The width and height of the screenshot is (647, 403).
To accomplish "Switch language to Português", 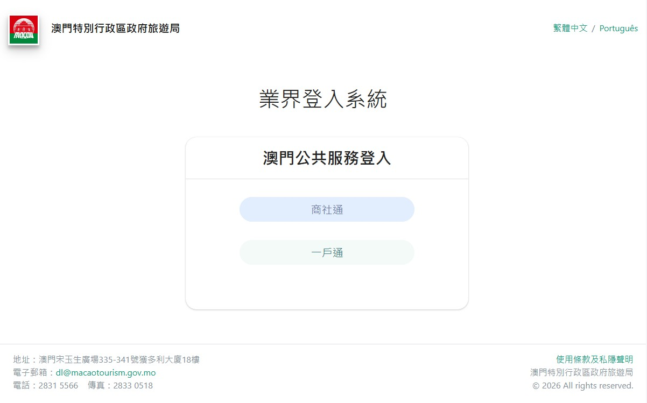I will click(618, 29).
